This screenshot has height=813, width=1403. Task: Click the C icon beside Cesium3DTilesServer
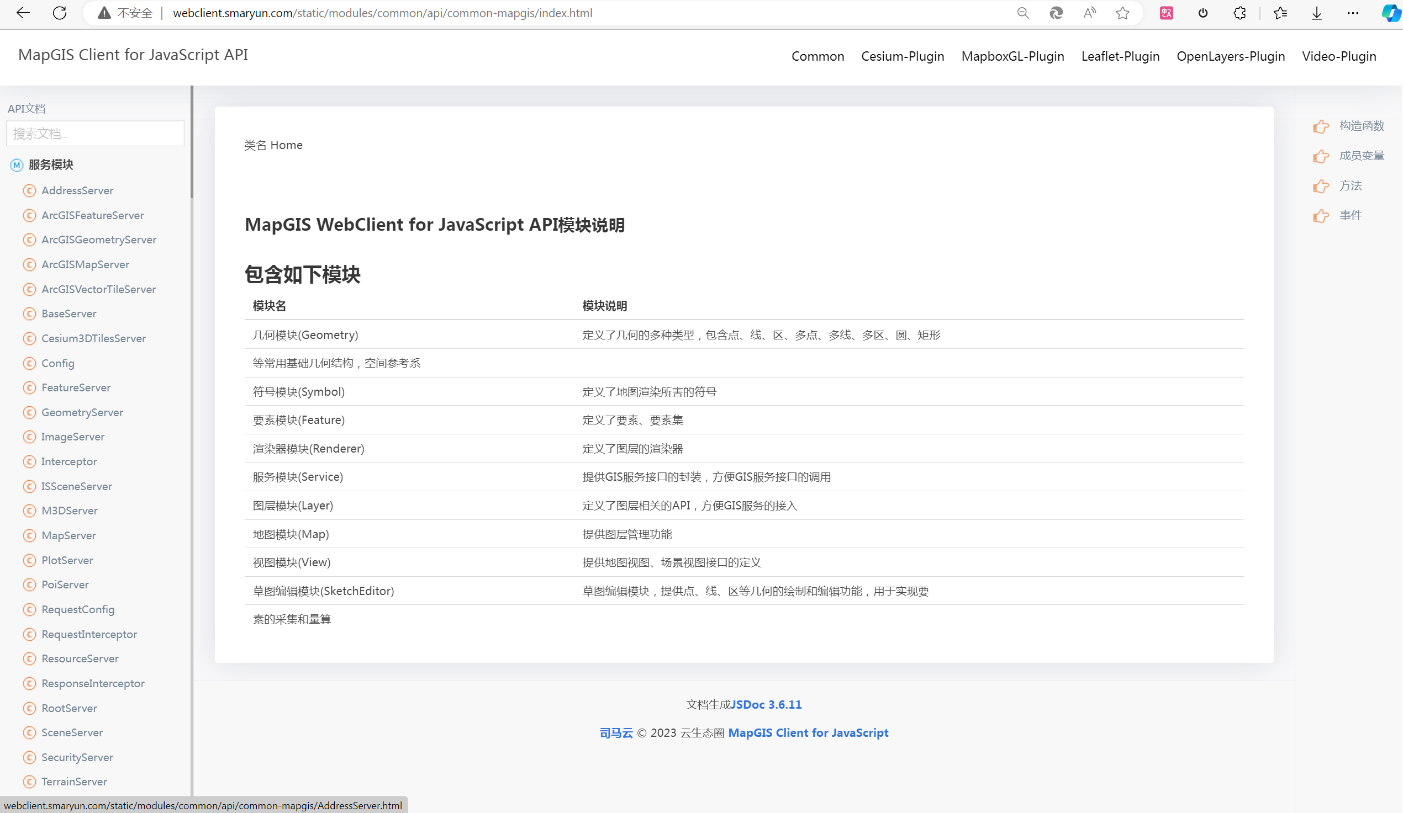(x=29, y=338)
